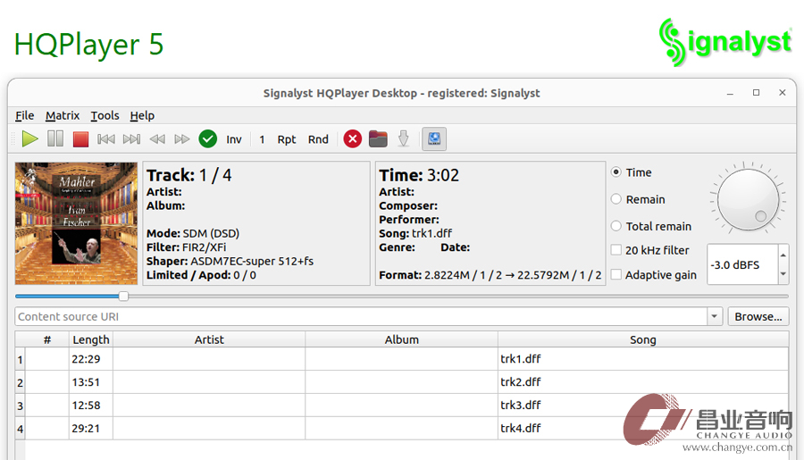The width and height of the screenshot is (804, 460).
Task: Click the Album column header
Action: coord(401,339)
